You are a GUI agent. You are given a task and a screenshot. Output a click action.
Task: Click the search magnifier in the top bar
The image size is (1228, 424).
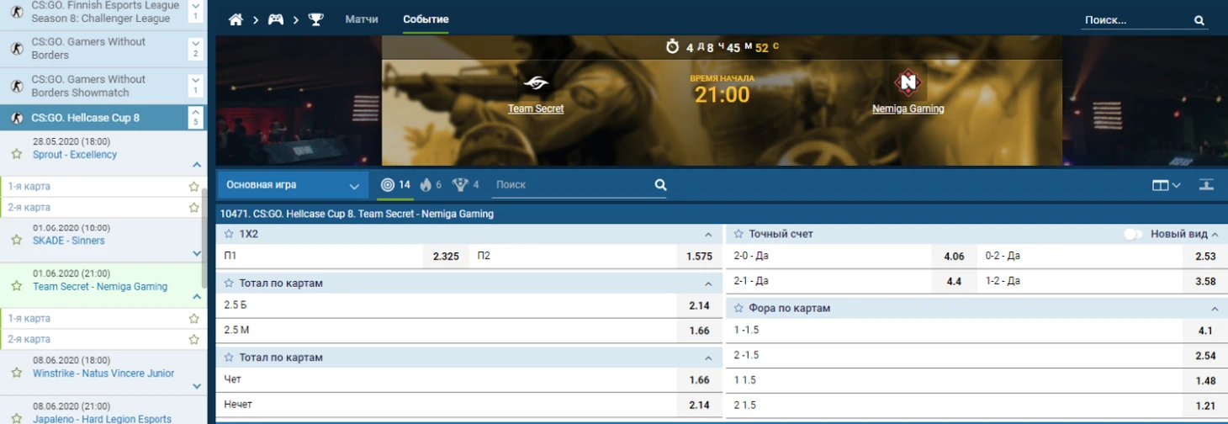(1199, 20)
